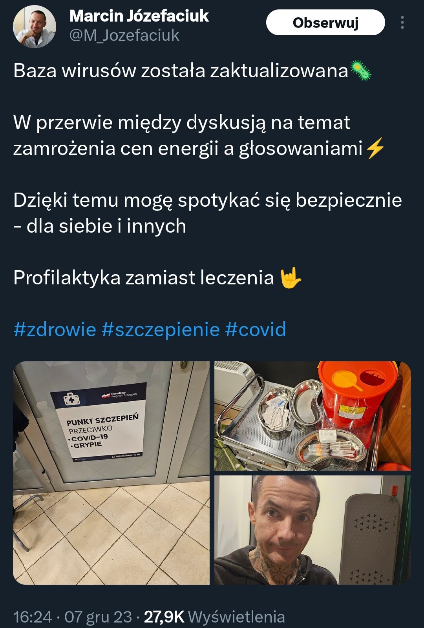View the 27,9K Wyświetlenia count
Screen dimensions: 424x628
click(214, 617)
